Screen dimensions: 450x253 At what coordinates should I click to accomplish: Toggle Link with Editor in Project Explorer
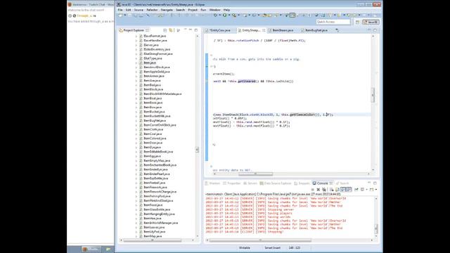(x=171, y=30)
